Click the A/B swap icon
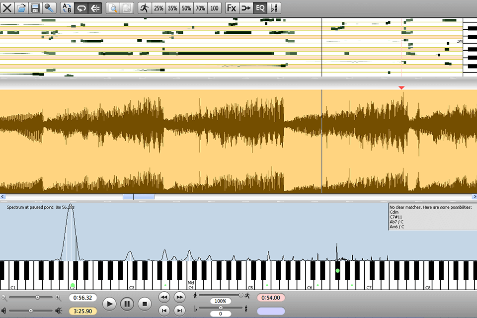The height and width of the screenshot is (318, 477). coord(68,8)
